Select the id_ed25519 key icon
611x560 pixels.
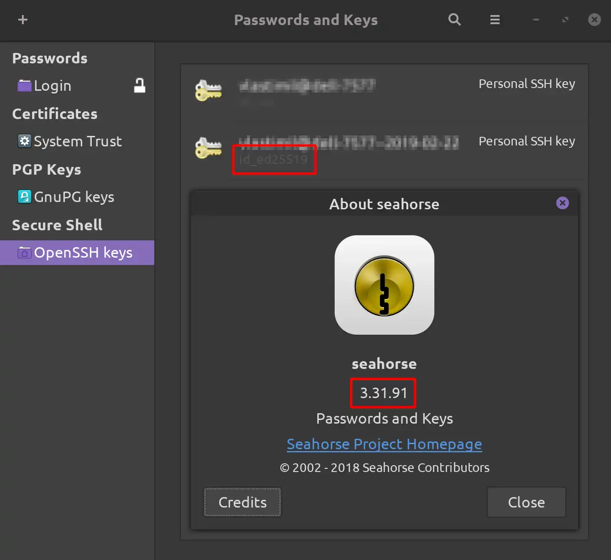point(208,148)
